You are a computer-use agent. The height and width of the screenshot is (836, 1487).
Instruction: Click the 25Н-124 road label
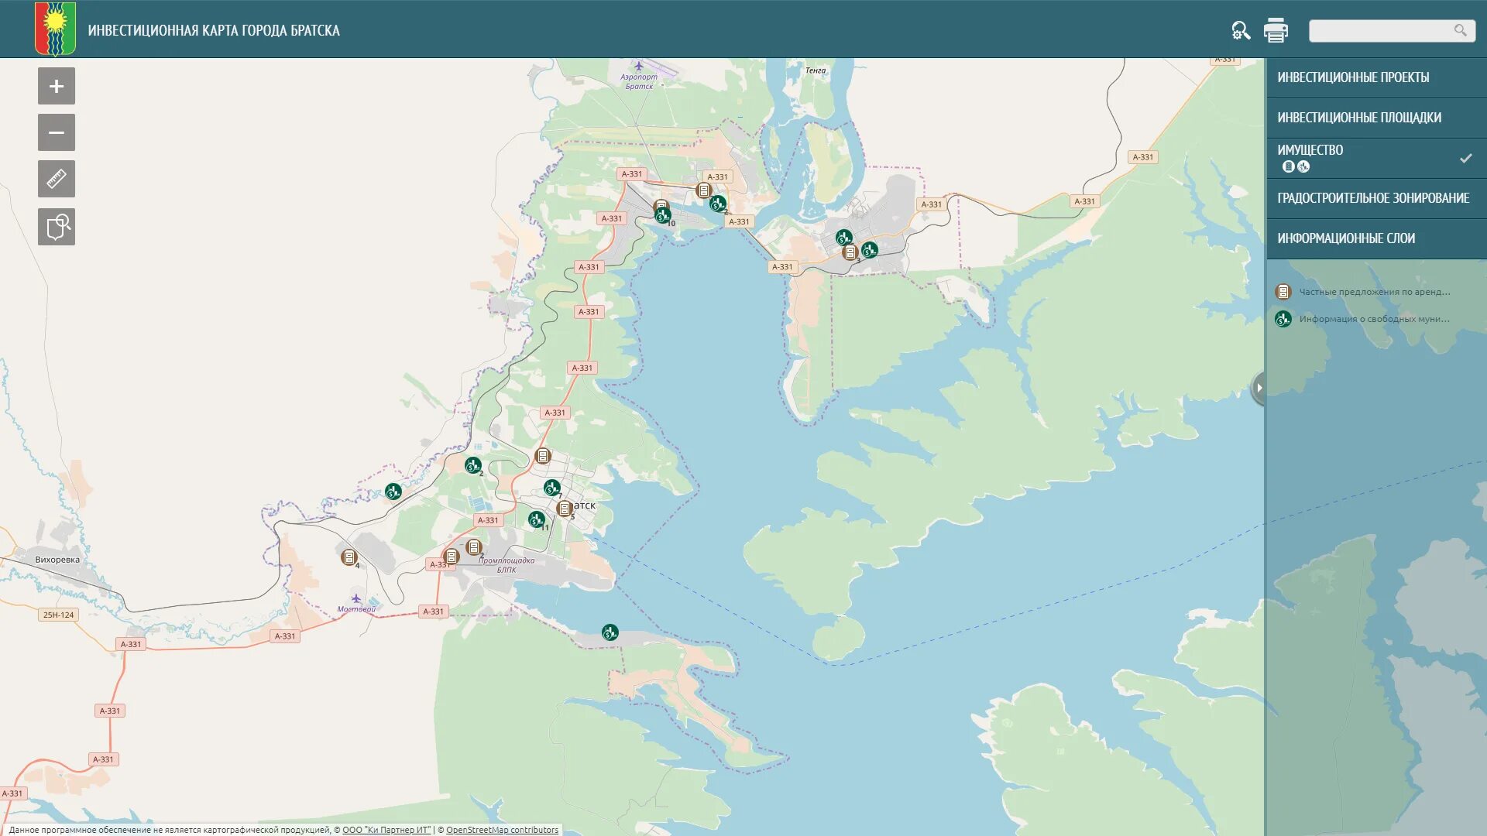click(x=59, y=615)
